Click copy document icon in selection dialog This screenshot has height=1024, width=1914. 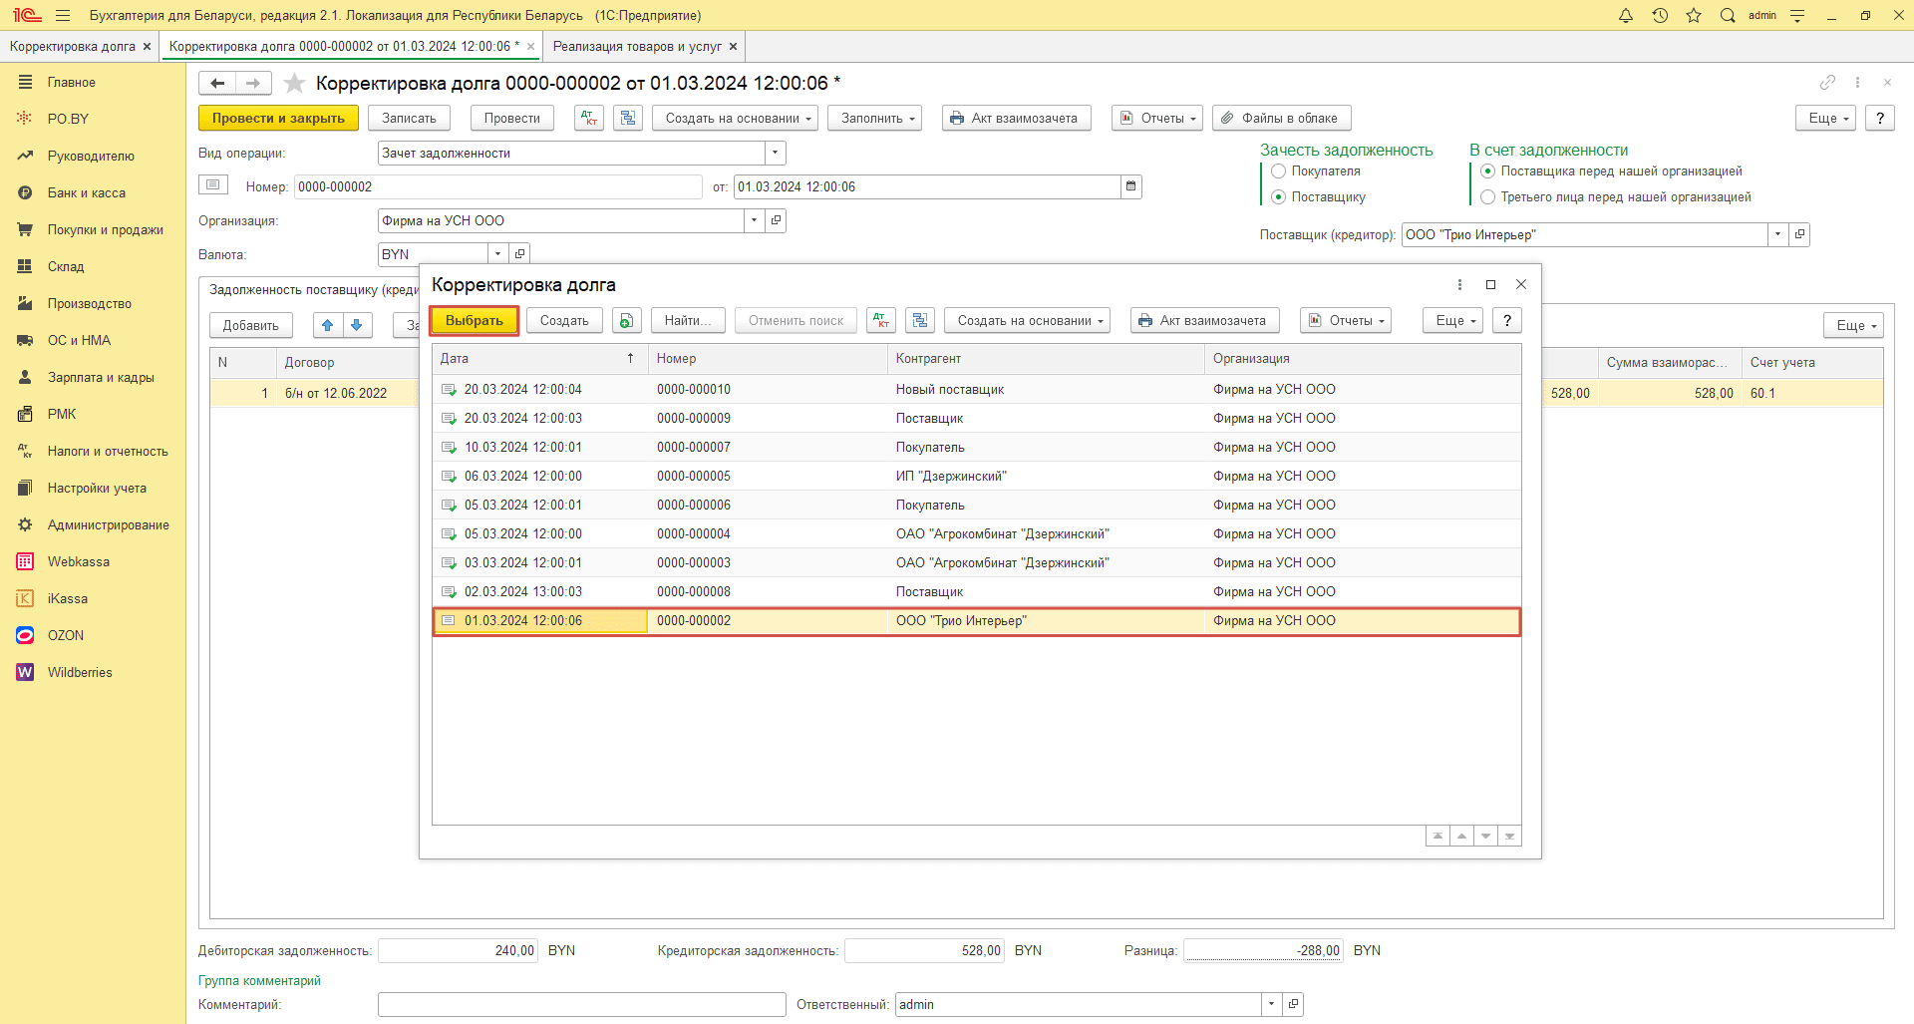tap(626, 320)
